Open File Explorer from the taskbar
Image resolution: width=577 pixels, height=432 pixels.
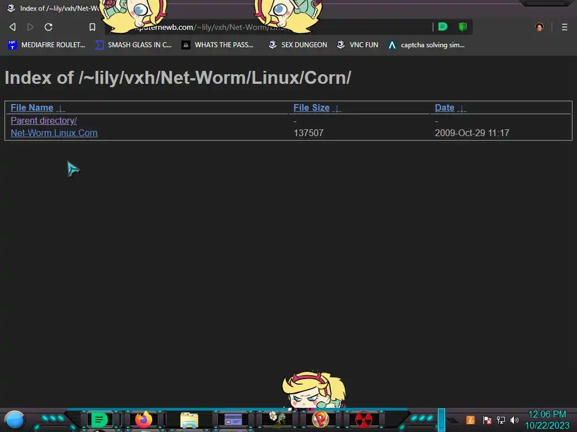coord(189,420)
